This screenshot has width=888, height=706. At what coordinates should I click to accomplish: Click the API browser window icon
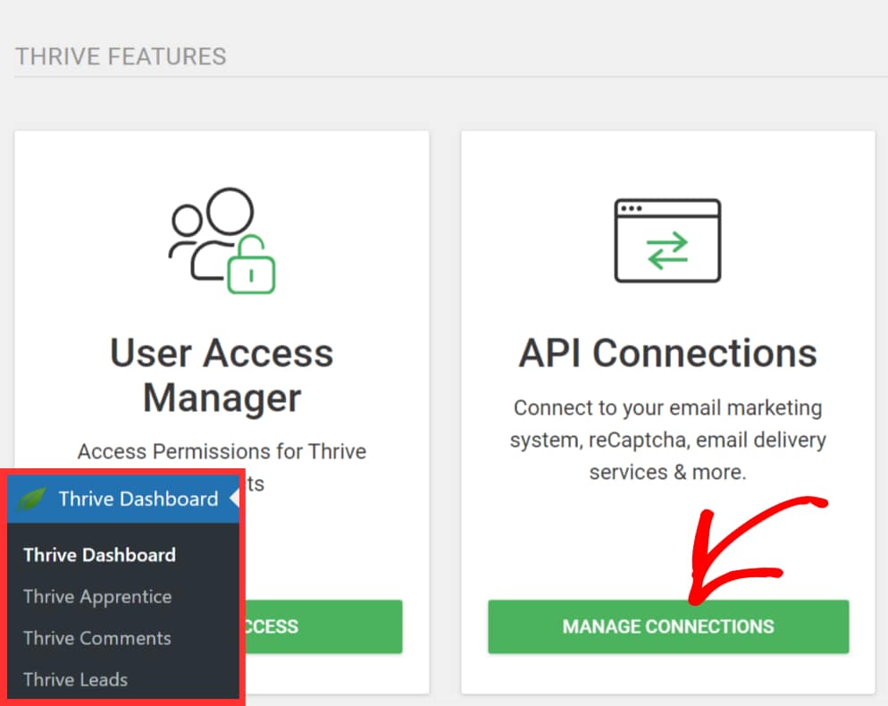[x=667, y=240]
